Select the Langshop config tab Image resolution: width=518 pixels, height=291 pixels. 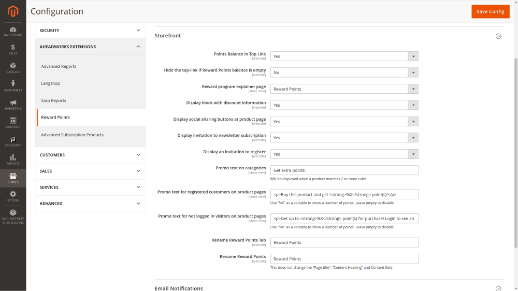pyautogui.click(x=51, y=83)
